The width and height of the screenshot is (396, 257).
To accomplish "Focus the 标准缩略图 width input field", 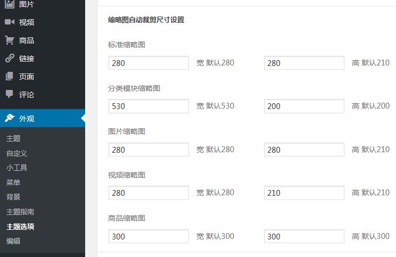I will [x=148, y=63].
